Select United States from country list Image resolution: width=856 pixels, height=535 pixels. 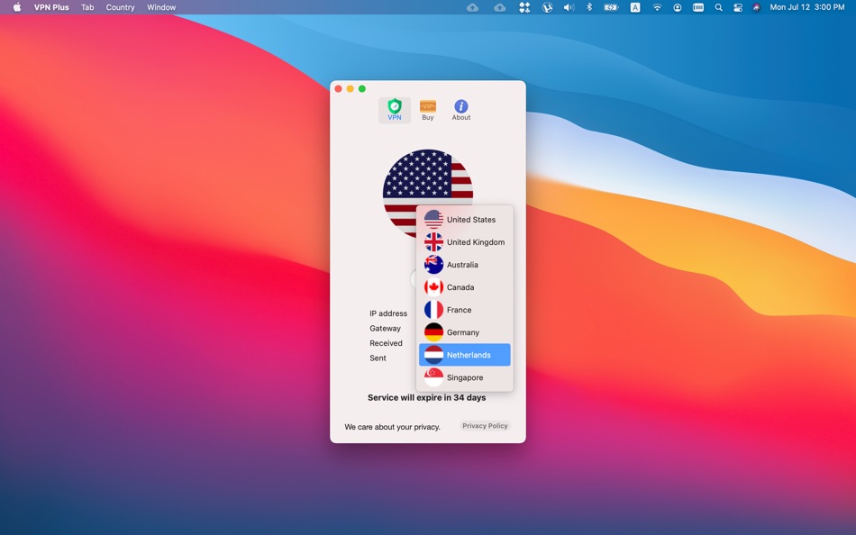tap(465, 220)
